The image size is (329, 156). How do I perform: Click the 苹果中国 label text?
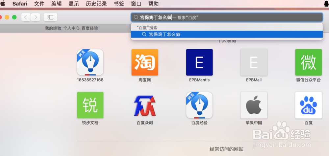tap(254, 123)
